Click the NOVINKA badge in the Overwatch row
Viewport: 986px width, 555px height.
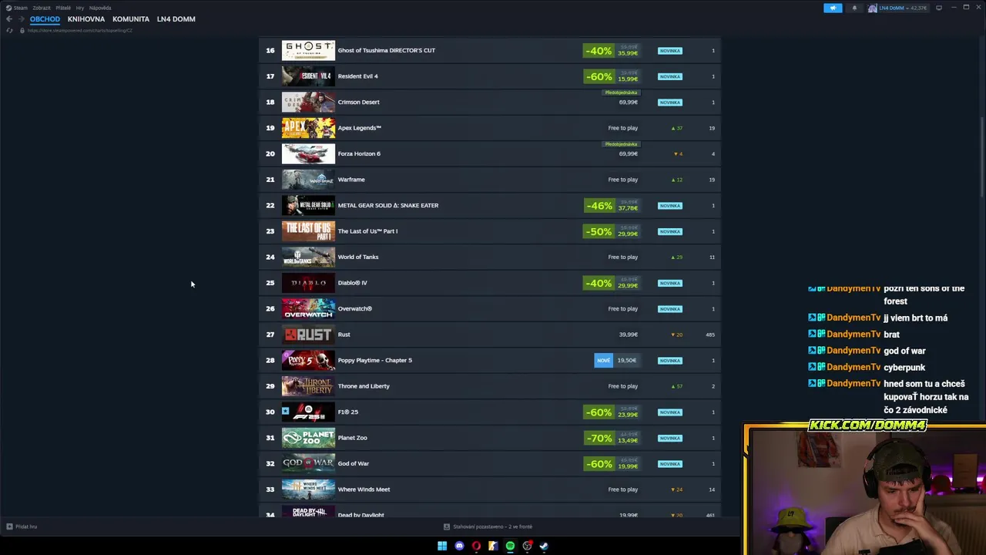coord(669,309)
